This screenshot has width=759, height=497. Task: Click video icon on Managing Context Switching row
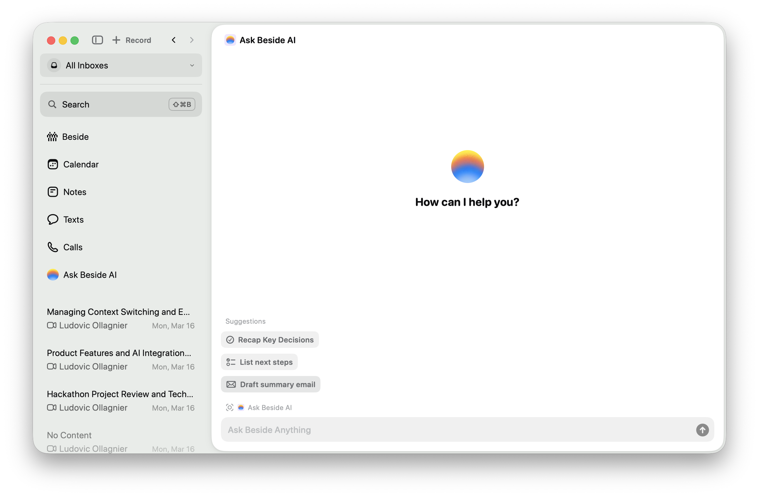(x=52, y=325)
